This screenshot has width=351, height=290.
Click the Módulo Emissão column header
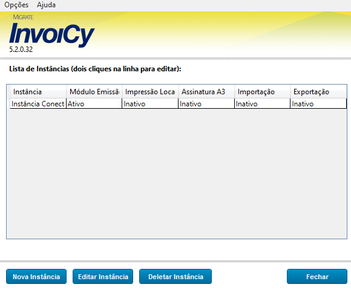coord(94,92)
